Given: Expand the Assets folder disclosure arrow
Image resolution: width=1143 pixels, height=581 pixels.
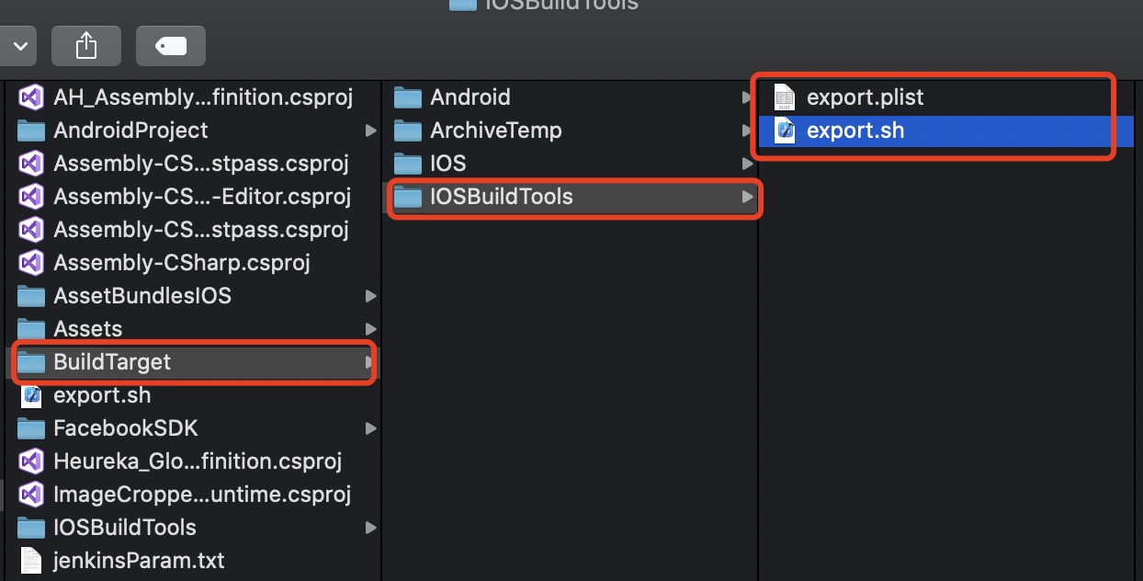Looking at the screenshot, I should coord(370,328).
